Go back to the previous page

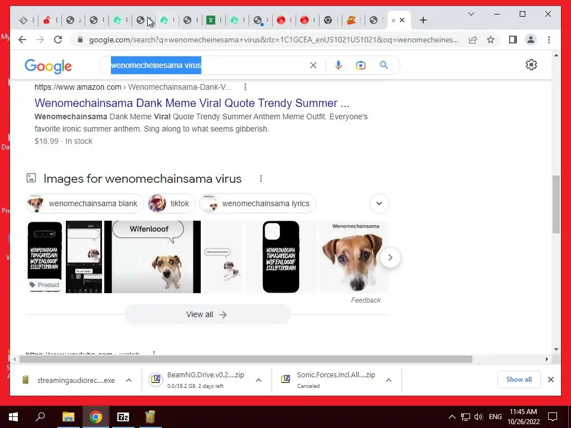click(x=22, y=40)
